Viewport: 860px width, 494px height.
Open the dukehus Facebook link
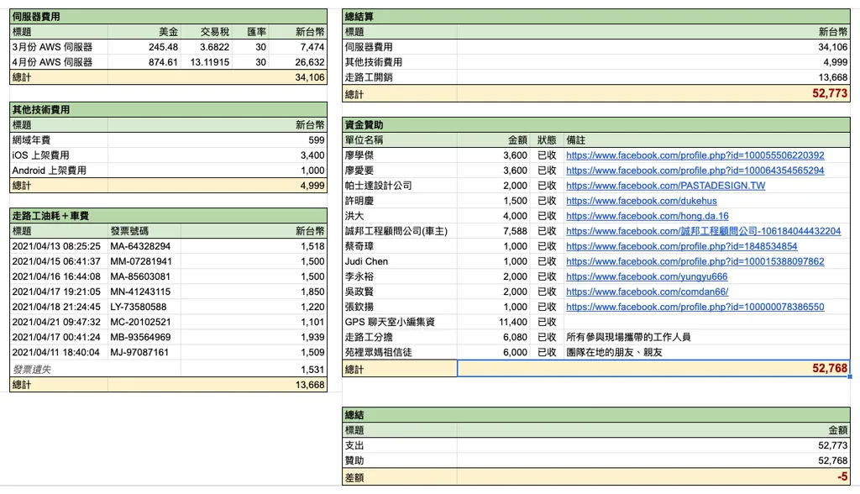click(641, 201)
